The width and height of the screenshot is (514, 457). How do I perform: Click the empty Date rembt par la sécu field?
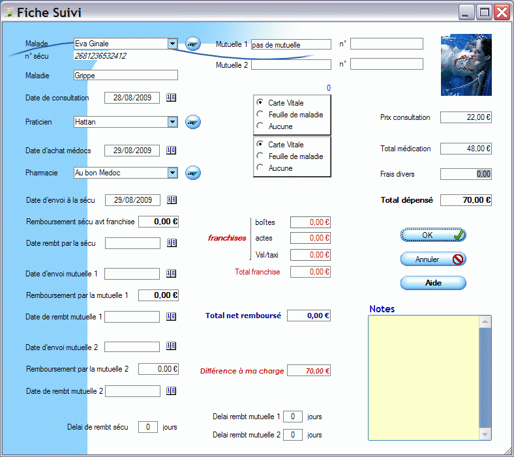pos(133,243)
